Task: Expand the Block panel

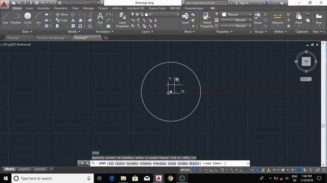Action: coord(190,32)
